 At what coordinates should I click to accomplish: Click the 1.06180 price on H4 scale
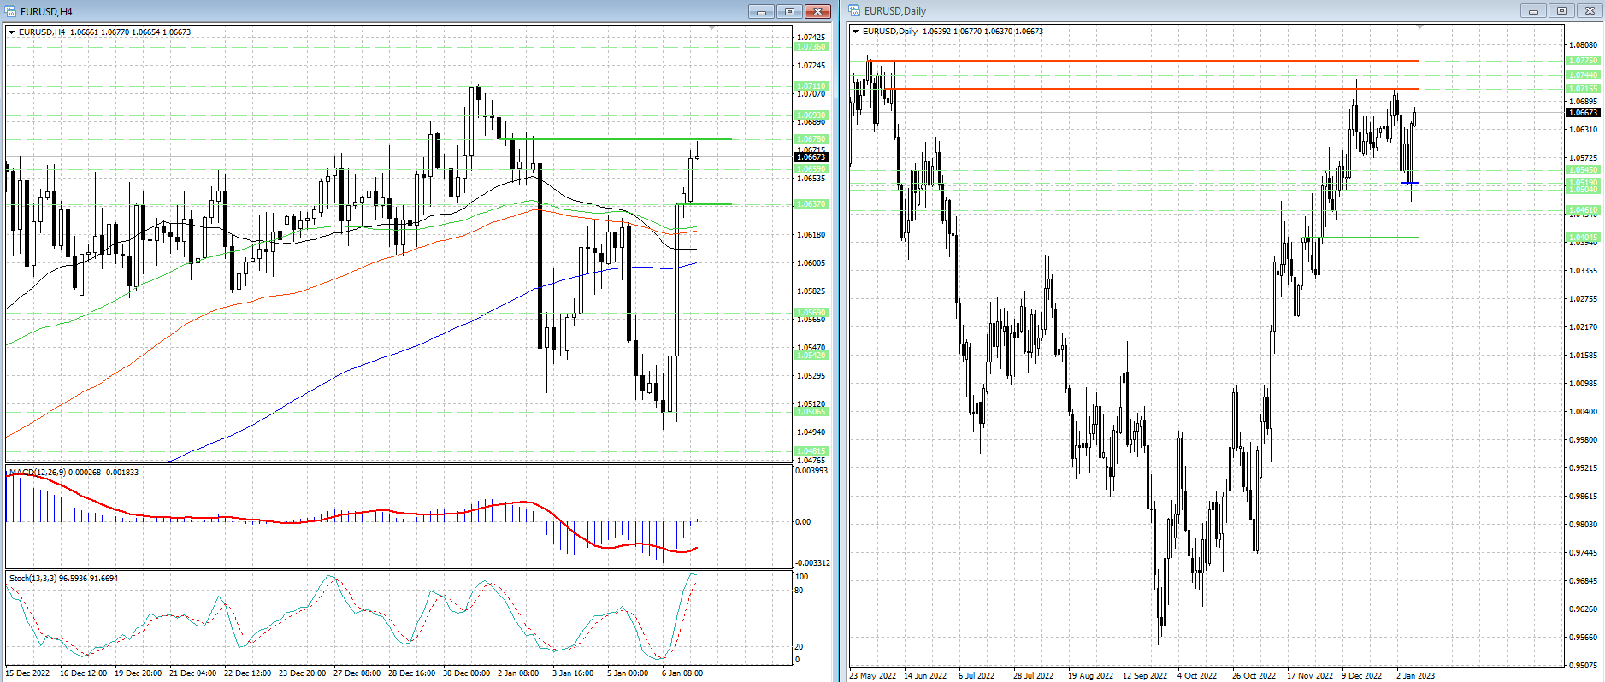pyautogui.click(x=811, y=235)
